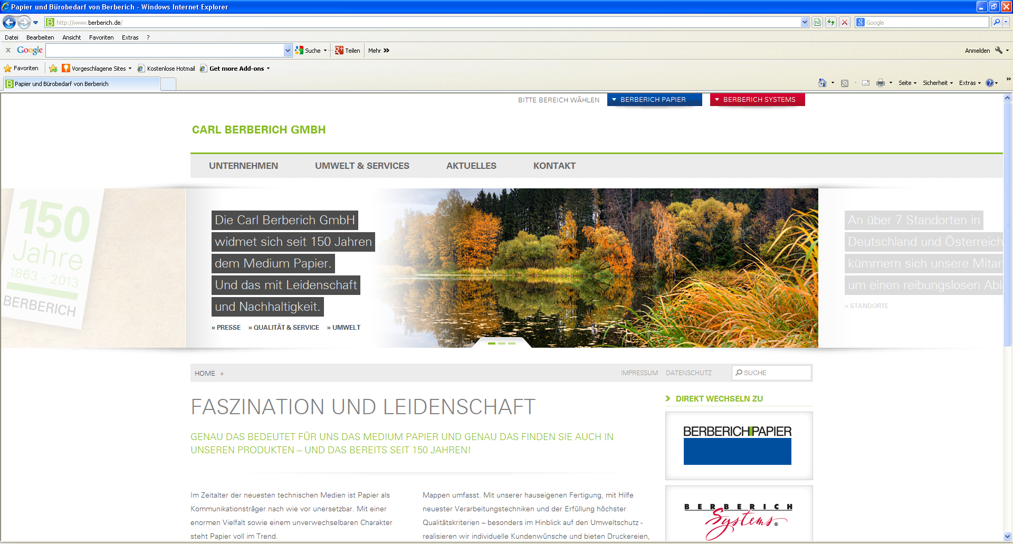Expand Mehr toolbar overflow

[x=379, y=50]
